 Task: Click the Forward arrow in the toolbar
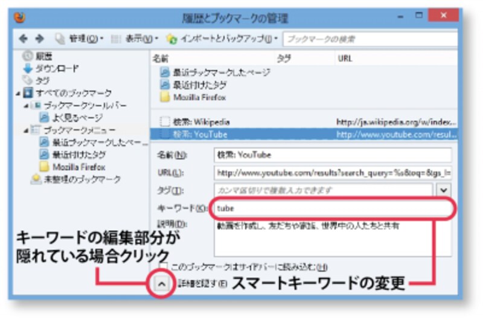39,39
